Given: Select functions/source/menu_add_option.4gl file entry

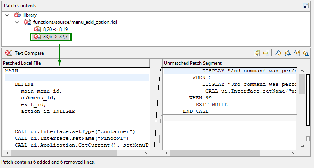Looking at the screenshot, I should click(75, 22).
